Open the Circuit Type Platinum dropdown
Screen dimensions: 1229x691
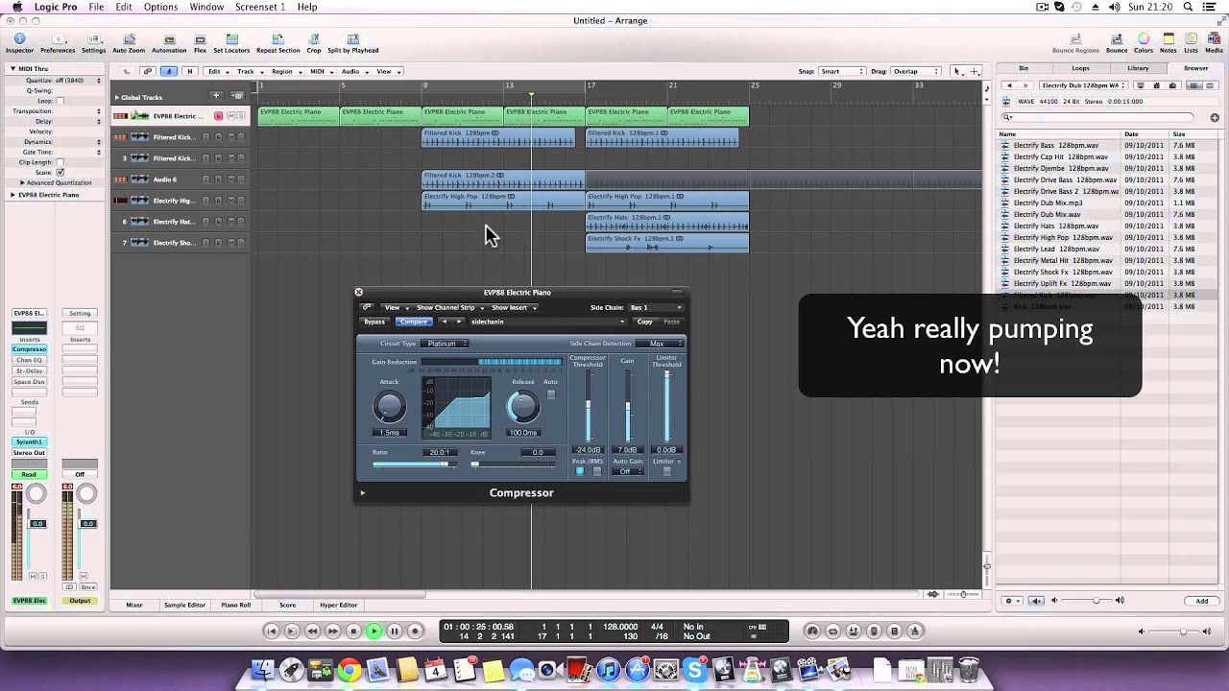446,344
